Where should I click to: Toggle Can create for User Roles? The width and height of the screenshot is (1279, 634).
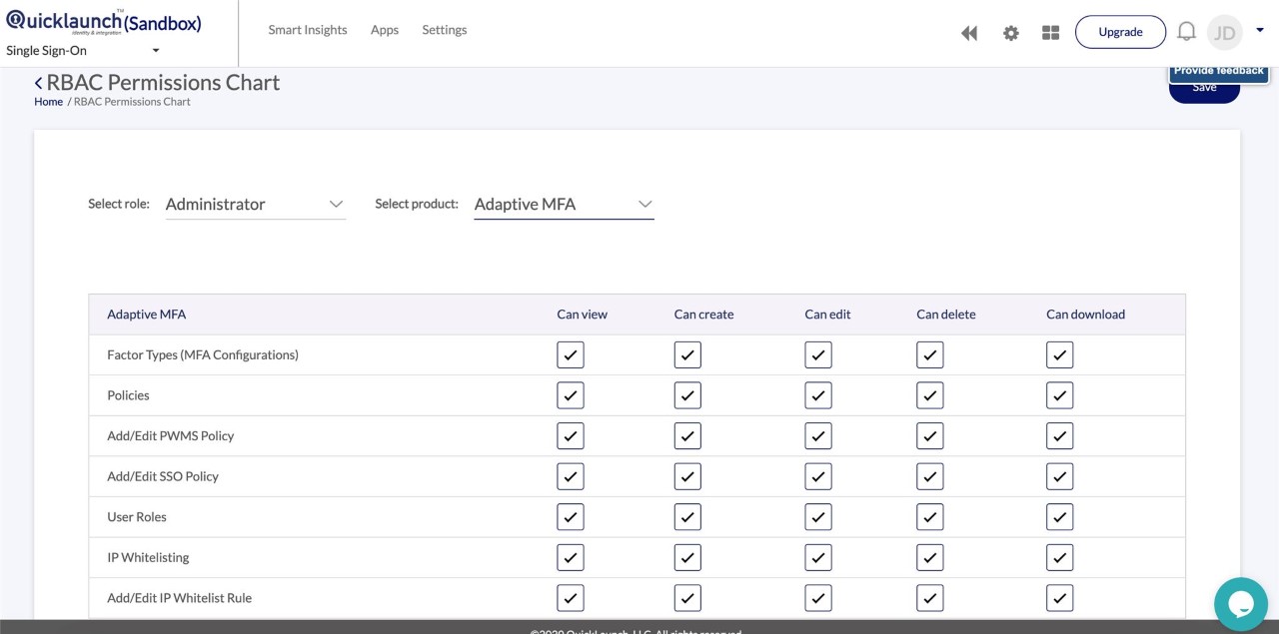point(687,517)
